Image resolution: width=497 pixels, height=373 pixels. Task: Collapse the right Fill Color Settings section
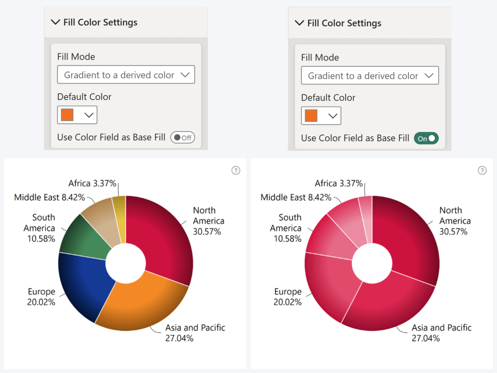click(299, 23)
